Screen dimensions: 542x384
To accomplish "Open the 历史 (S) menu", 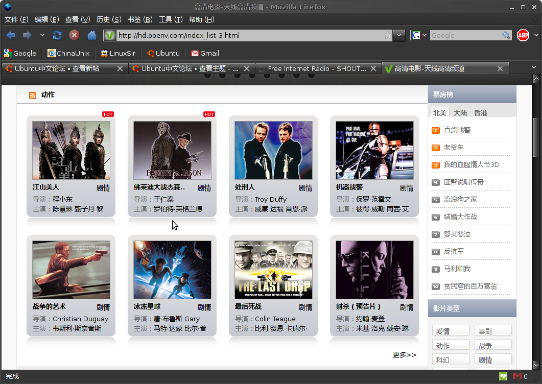I will point(108,19).
